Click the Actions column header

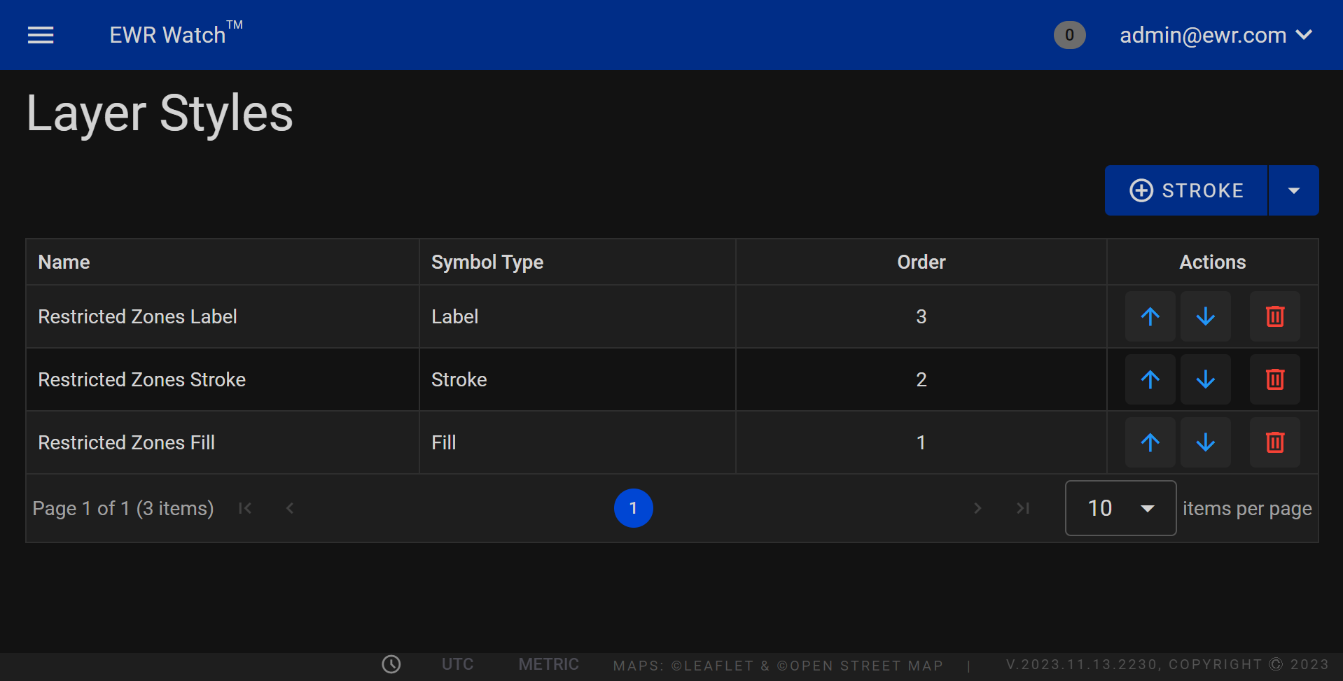[1213, 262]
